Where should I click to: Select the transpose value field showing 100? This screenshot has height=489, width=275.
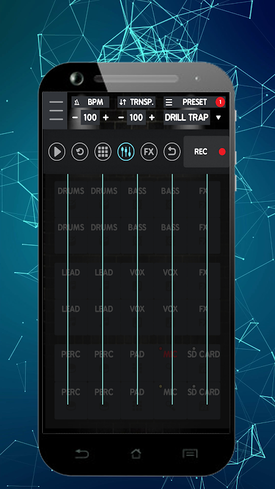click(136, 117)
